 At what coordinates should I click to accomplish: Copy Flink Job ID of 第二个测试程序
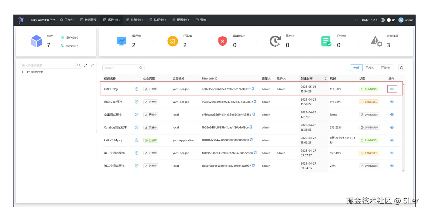pos(253,166)
